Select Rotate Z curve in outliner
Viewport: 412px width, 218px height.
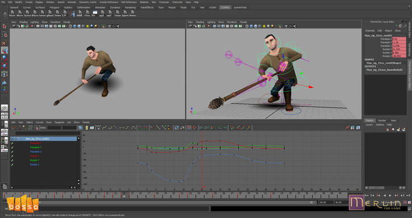34,165
